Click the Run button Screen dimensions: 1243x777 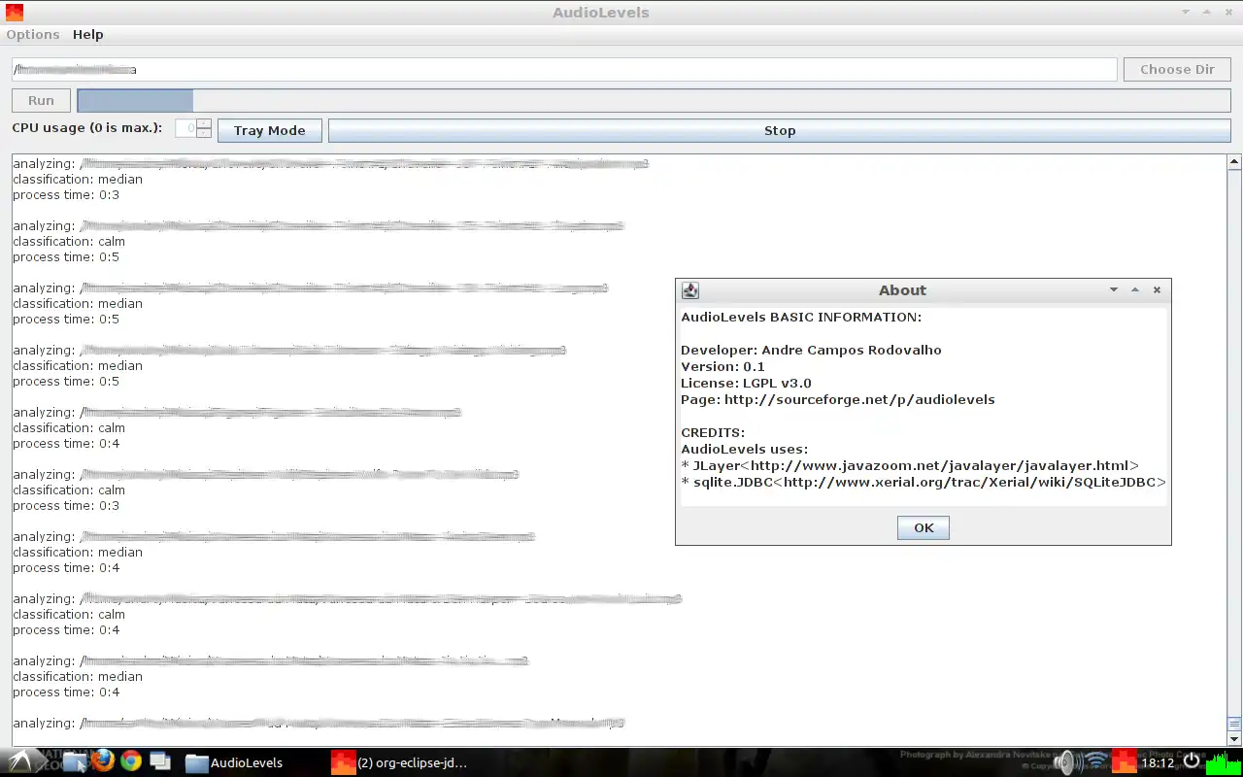(x=41, y=100)
